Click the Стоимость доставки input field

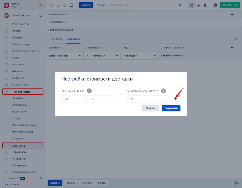[149, 99]
